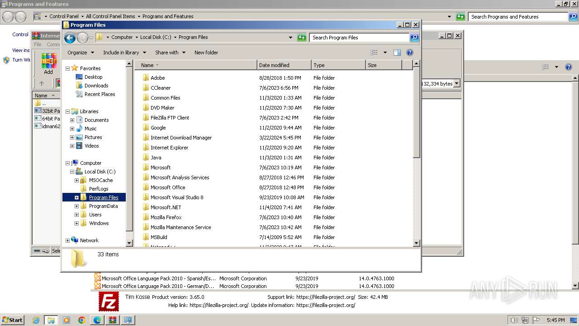Open WinRAR from the taskbar
The height and width of the screenshot is (326, 579).
[x=113, y=320]
